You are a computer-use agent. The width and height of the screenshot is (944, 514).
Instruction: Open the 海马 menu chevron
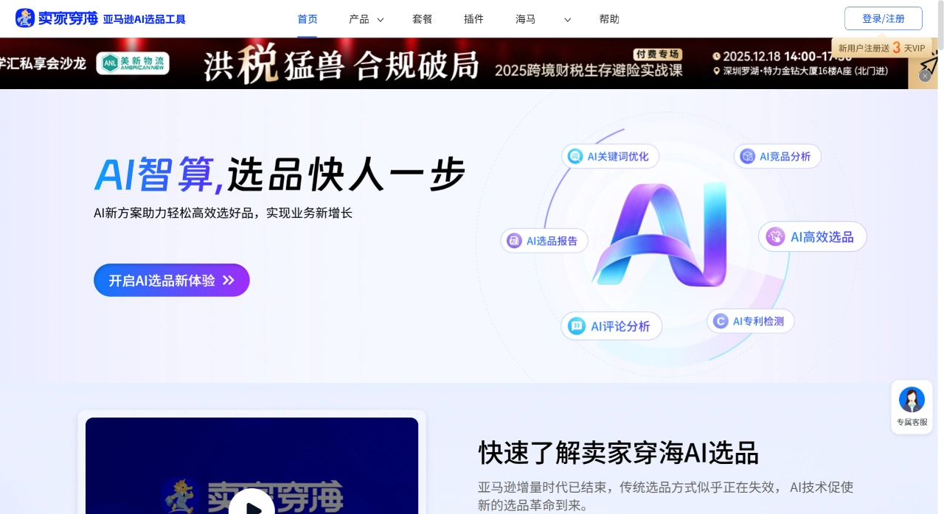click(x=567, y=20)
